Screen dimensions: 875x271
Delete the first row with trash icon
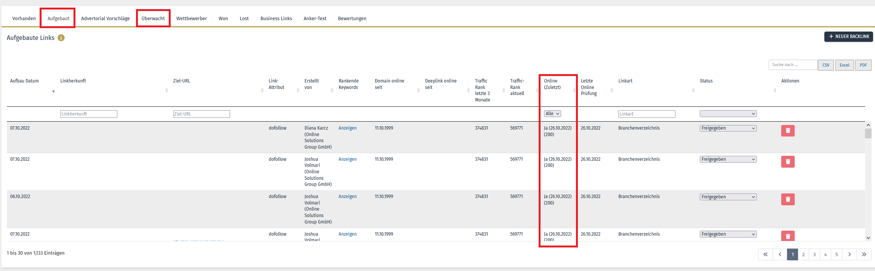tap(788, 131)
